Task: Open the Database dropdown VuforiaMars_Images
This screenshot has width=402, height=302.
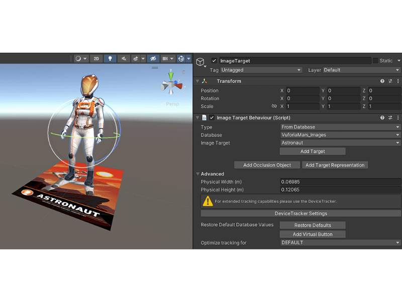Action: tap(340, 135)
